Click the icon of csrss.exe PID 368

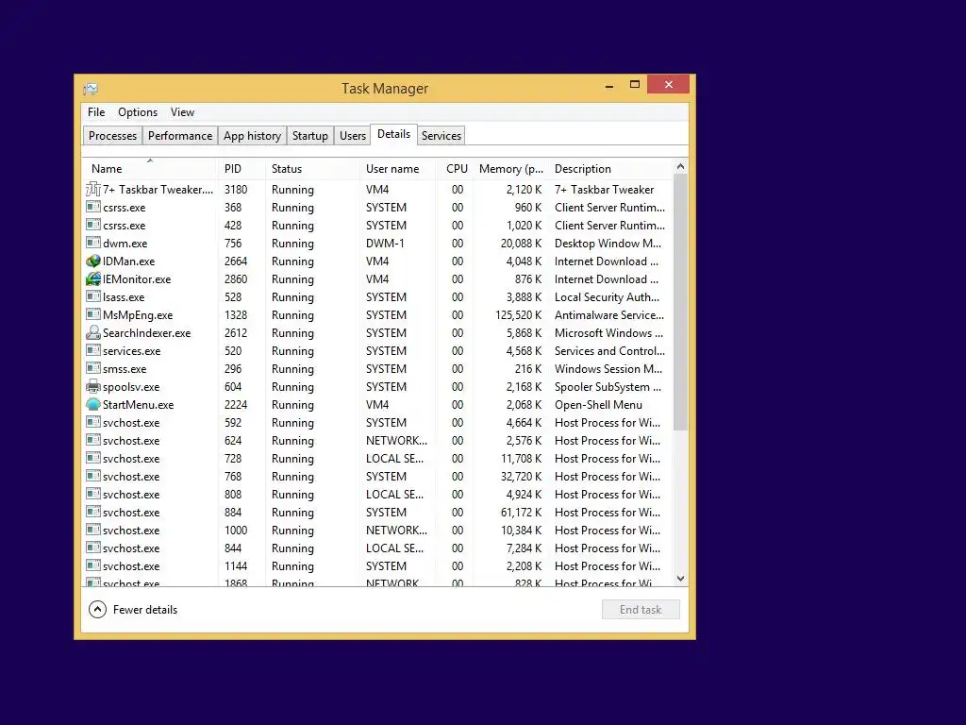[93, 207]
